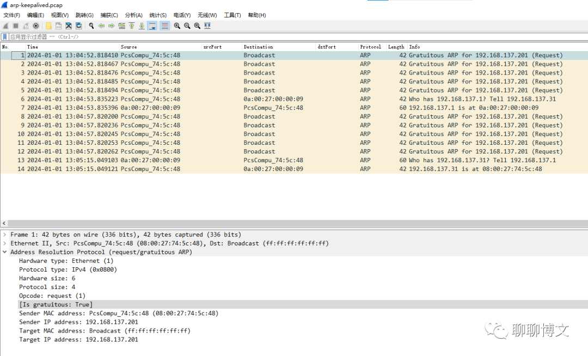Screen dimensions: 588x356
Task: Focus the display filter input field
Action: [x=298, y=36]
